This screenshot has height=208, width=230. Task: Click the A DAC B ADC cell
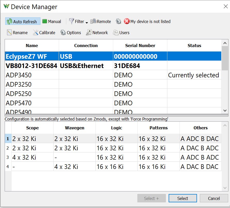click(x=200, y=148)
